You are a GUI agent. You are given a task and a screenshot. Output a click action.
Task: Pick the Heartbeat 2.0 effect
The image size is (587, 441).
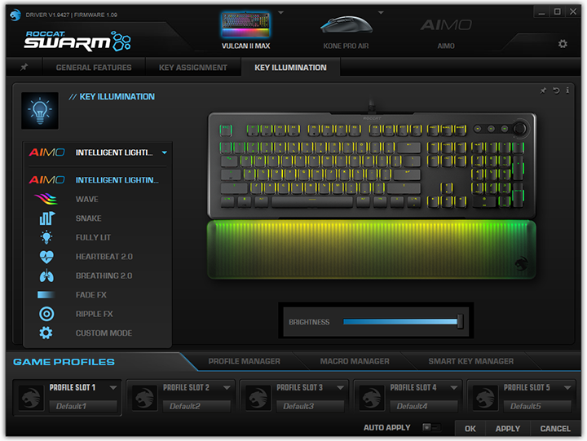click(x=104, y=257)
